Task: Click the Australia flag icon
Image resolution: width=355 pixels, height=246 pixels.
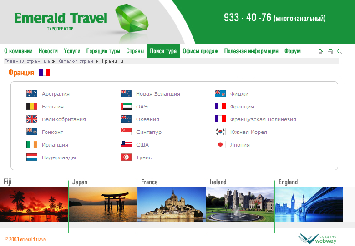Action: [32, 93]
